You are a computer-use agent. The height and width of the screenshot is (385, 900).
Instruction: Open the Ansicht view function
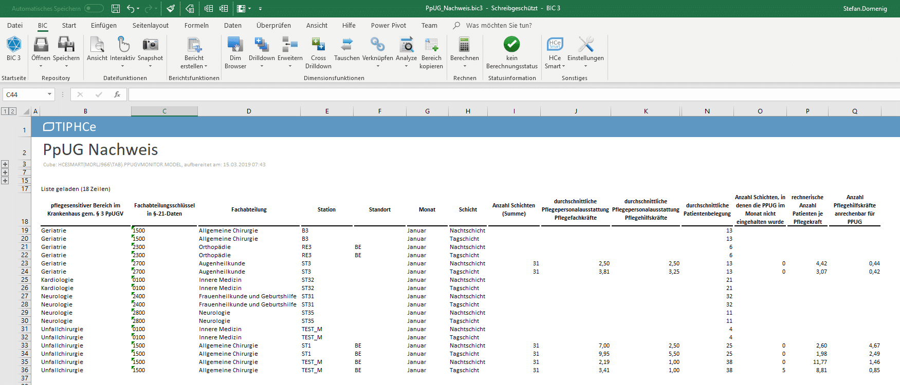coord(97,45)
